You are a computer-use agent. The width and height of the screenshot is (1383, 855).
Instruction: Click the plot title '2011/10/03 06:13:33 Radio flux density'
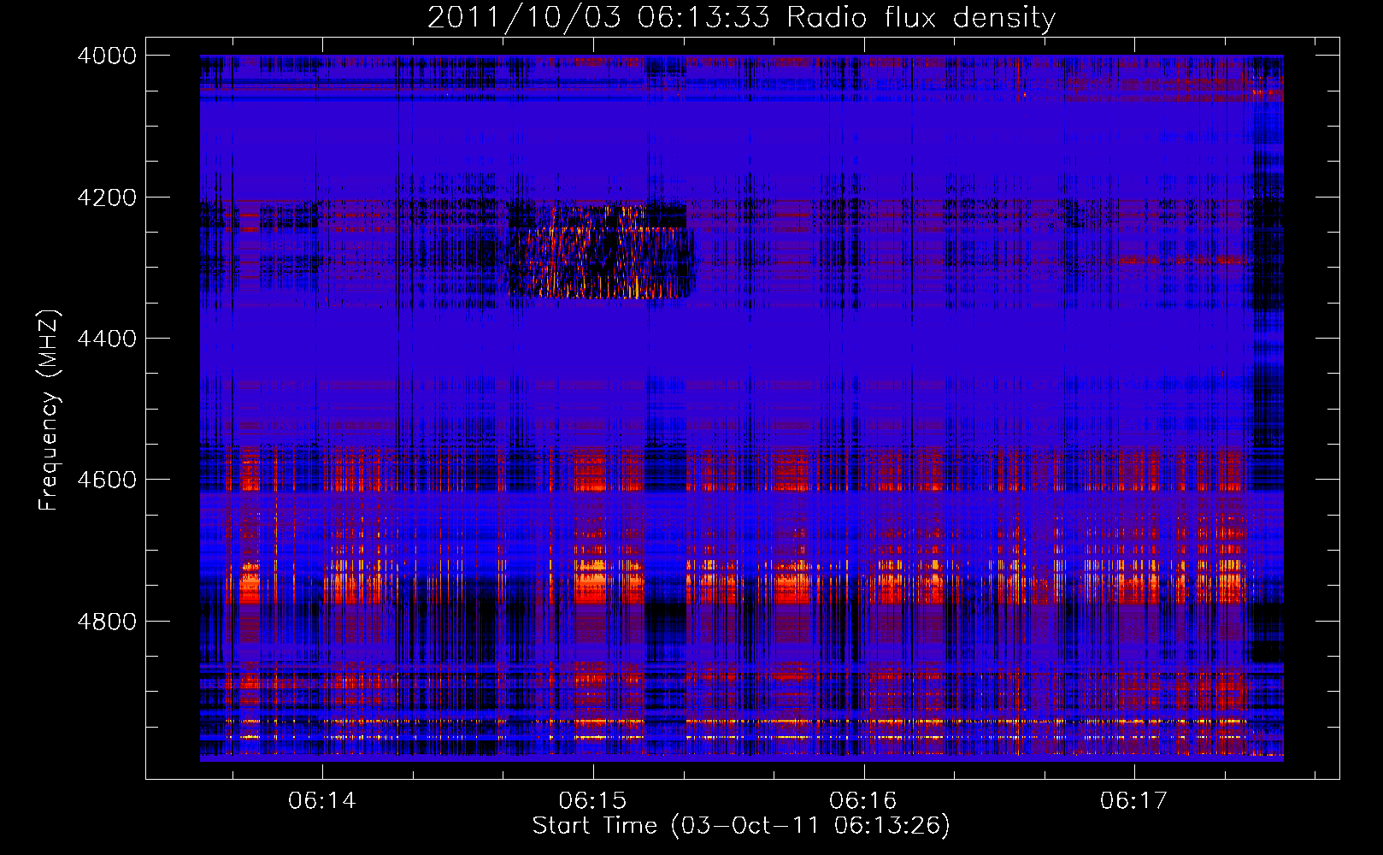741,17
